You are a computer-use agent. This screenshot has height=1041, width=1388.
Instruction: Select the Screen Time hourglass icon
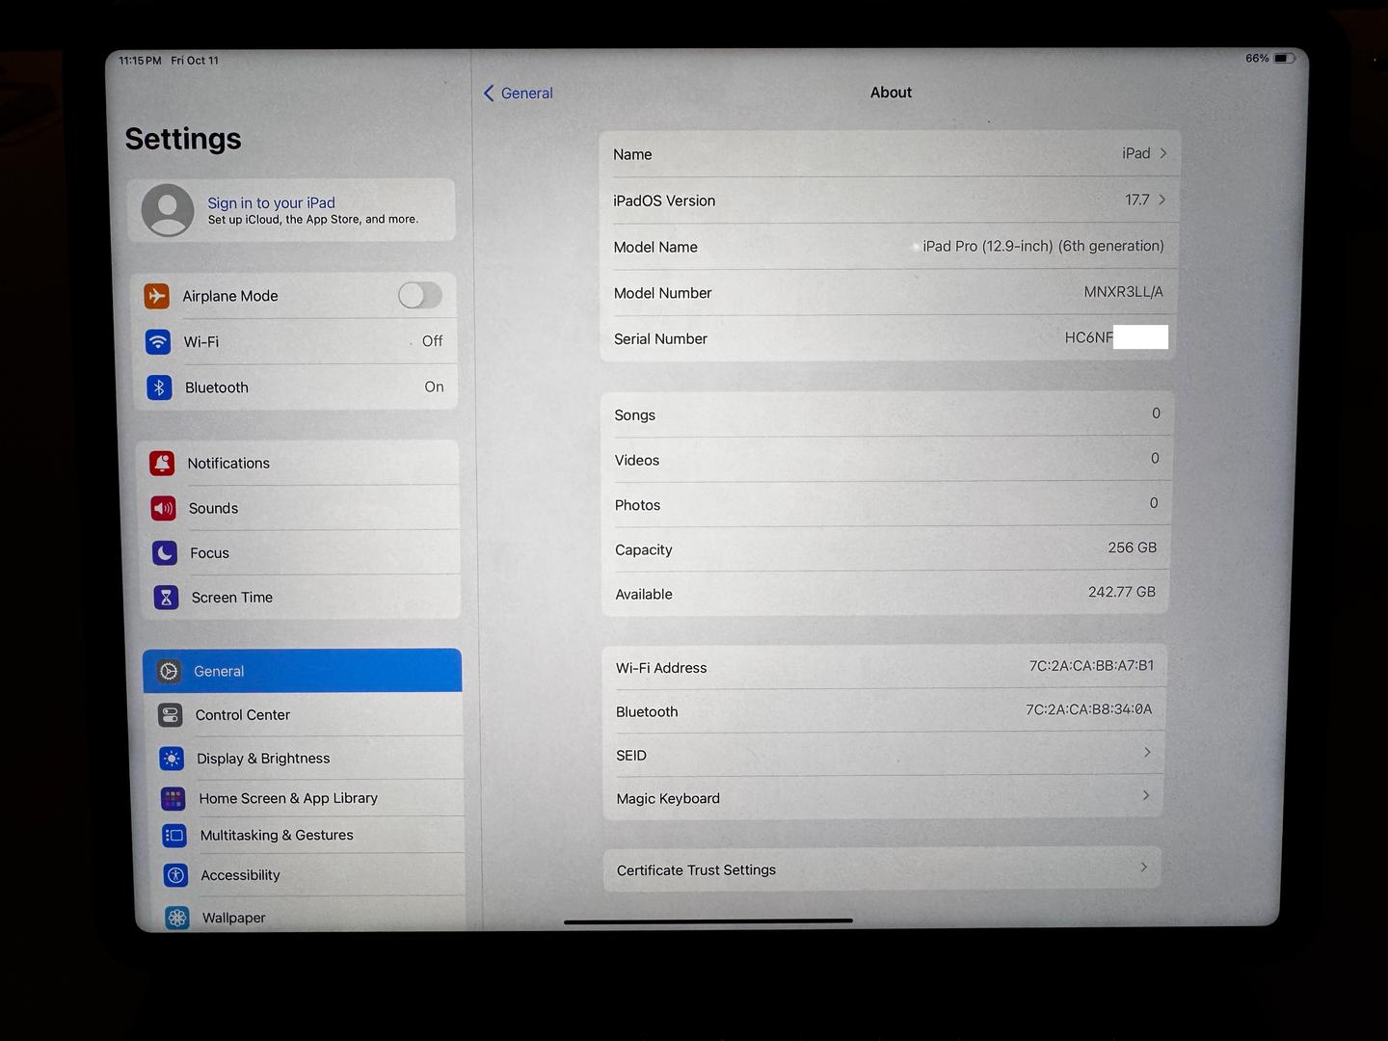click(166, 598)
